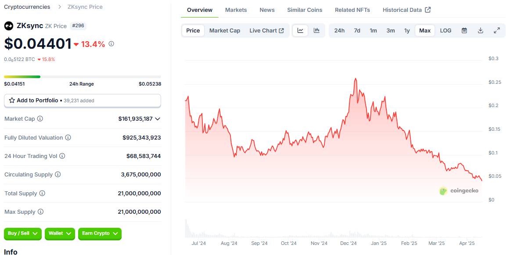Click the $925,343,923 valuation value
Image resolution: width=507 pixels, height=255 pixels.
click(x=142, y=138)
